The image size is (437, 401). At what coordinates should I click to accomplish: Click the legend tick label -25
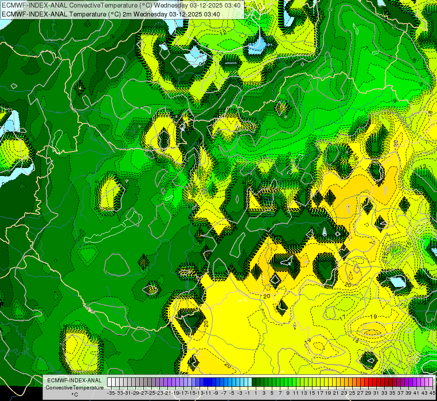point(152,393)
